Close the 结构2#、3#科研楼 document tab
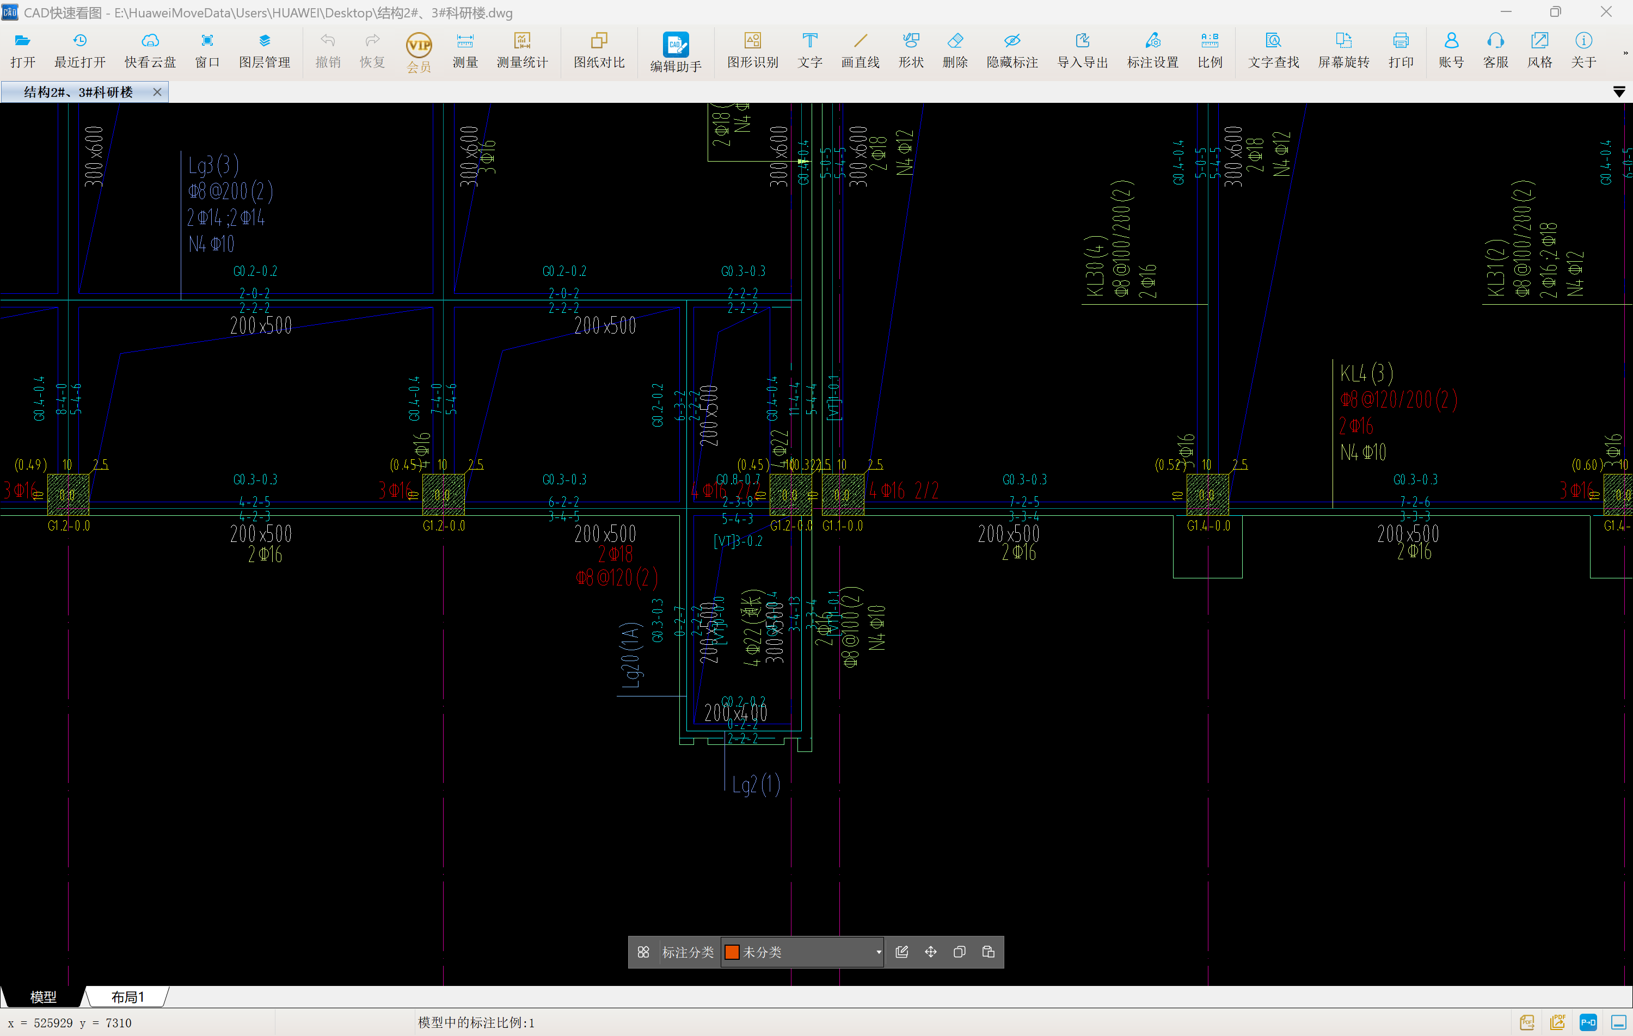 coord(157,92)
